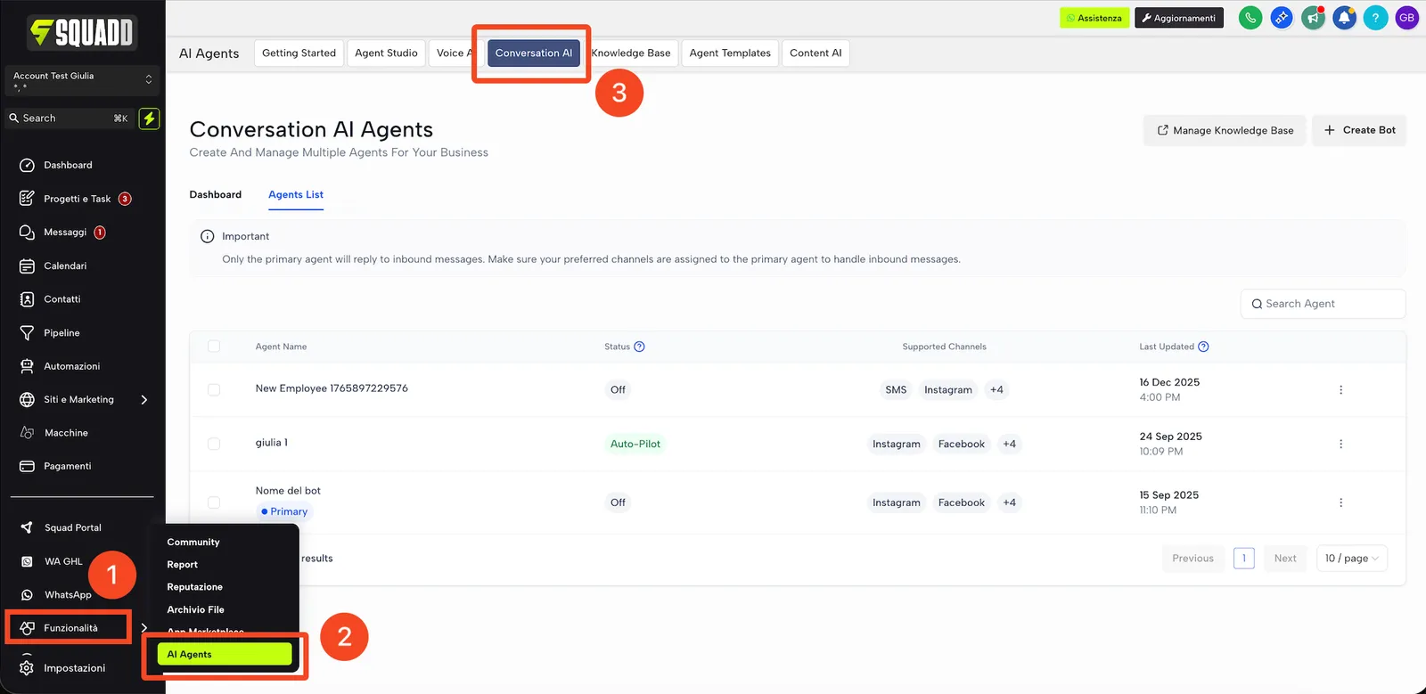Expand the Siti e Marketing submenu arrow
Image resolution: width=1426 pixels, height=694 pixels.
pos(144,400)
